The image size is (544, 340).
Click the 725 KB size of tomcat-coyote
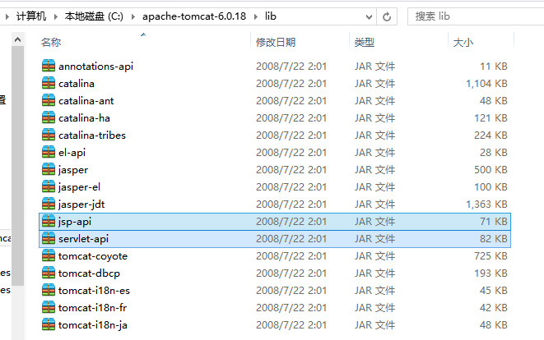(491, 256)
